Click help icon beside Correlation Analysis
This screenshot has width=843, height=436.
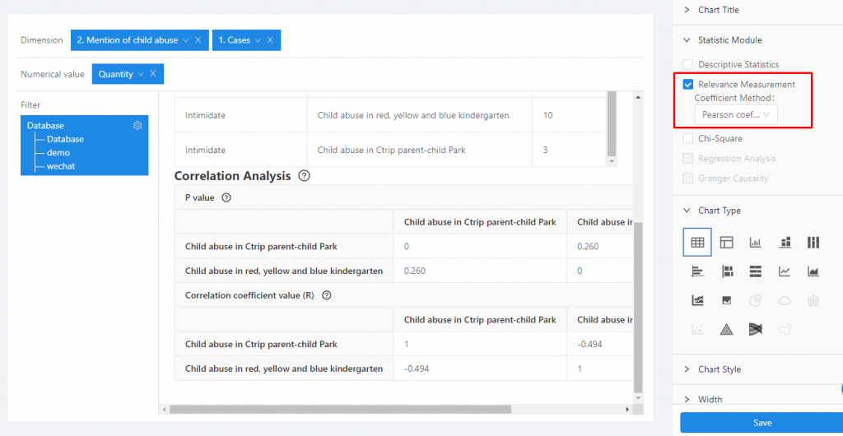click(x=305, y=175)
